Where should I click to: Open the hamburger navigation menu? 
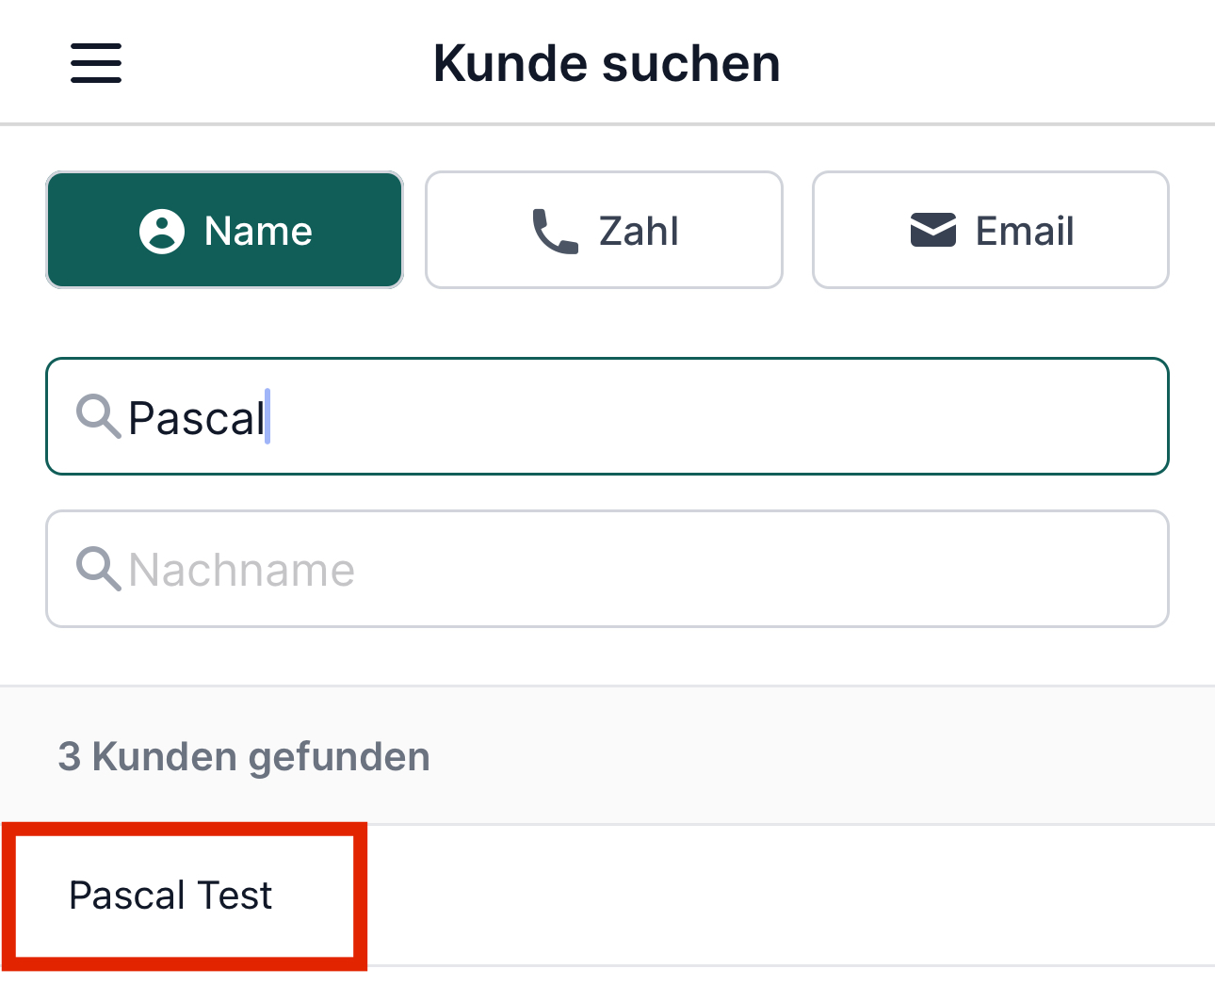[96, 63]
